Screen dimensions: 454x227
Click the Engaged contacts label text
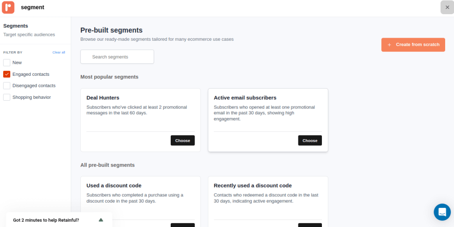click(31, 74)
